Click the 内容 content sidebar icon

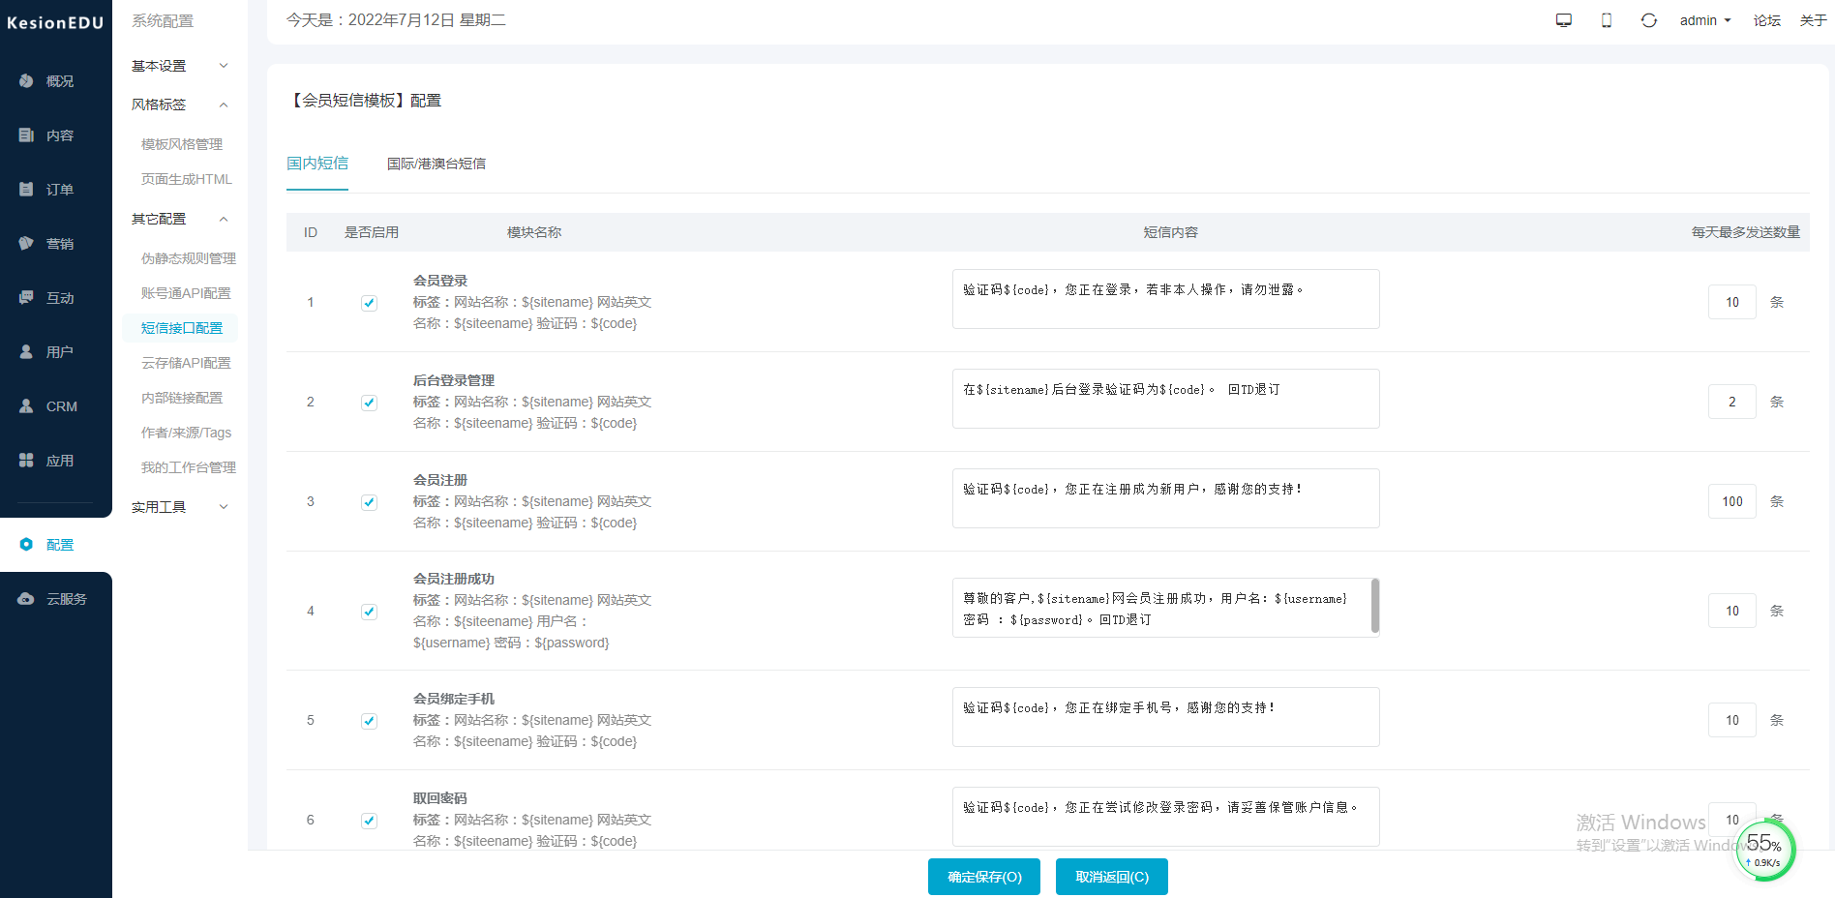point(27,135)
